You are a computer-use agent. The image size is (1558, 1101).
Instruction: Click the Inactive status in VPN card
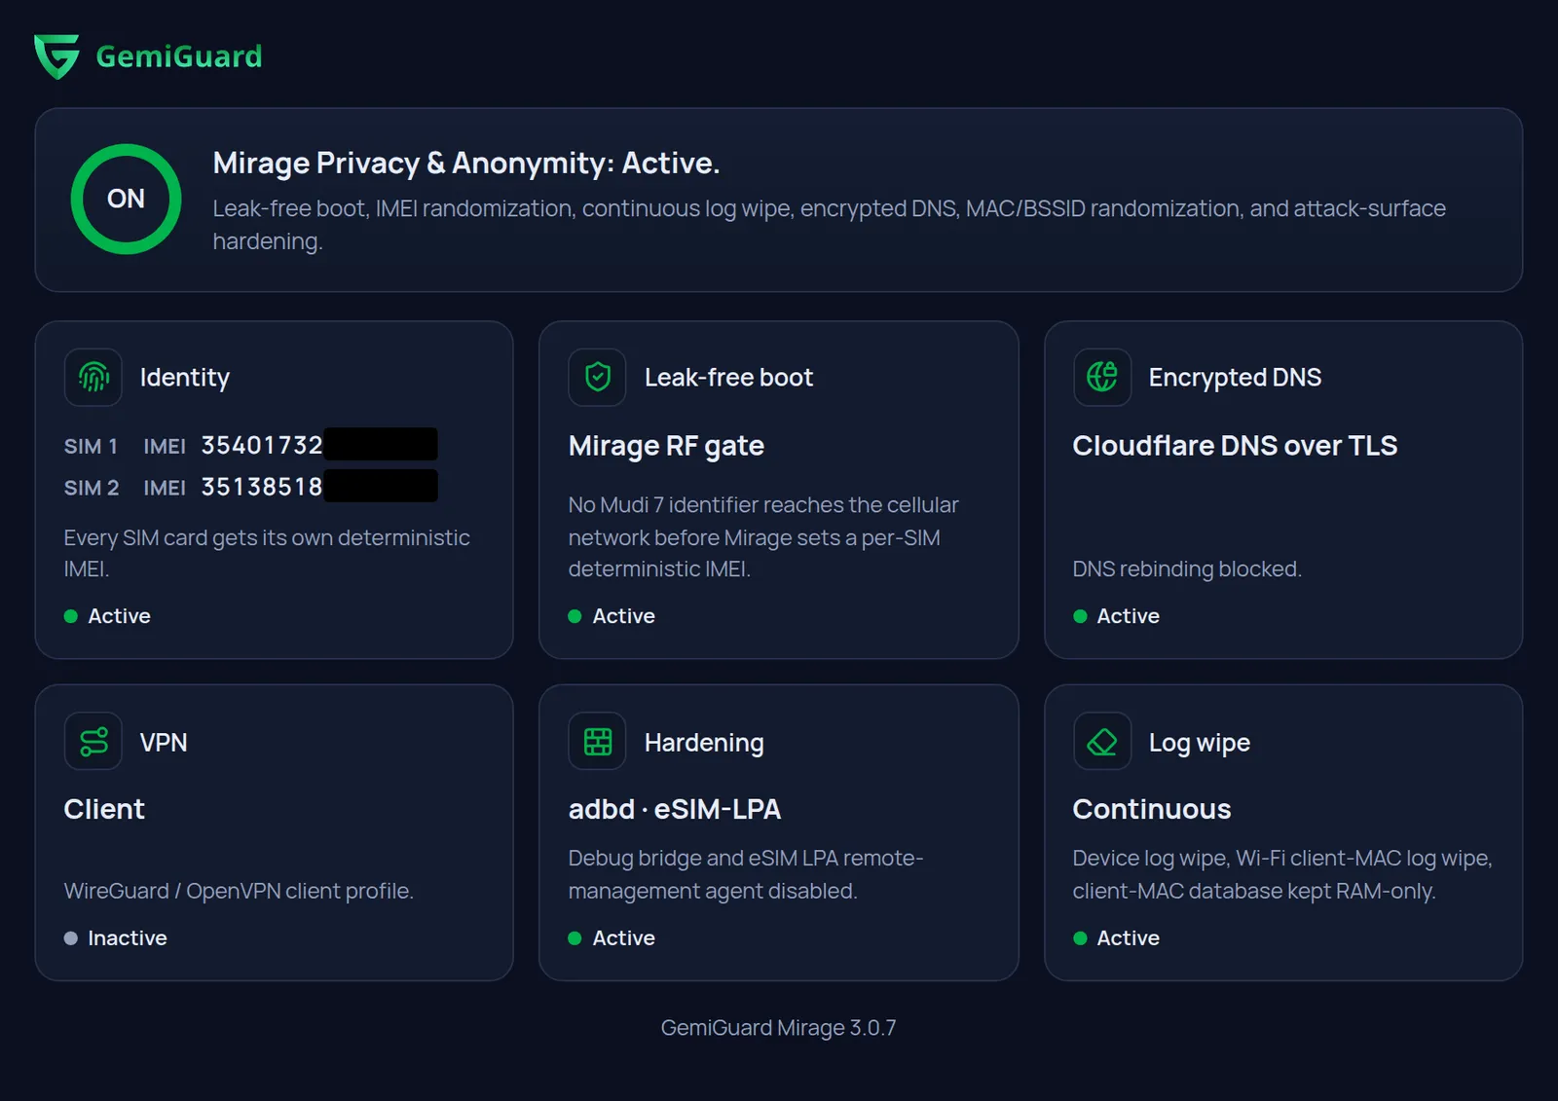116,938
